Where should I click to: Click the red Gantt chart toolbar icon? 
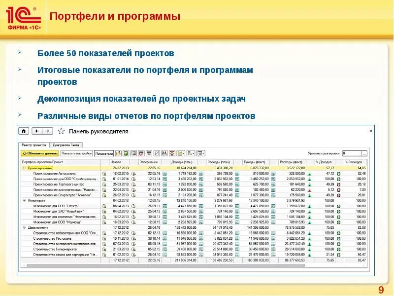coord(172,153)
